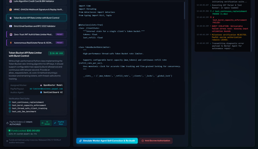
Task: Click the $30.00 USD bounty badge
Action: (x=56, y=53)
